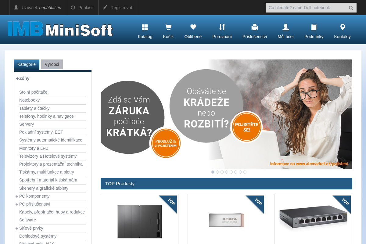Open the Kontakty map pin icon
366x244 pixels.
(x=343, y=27)
